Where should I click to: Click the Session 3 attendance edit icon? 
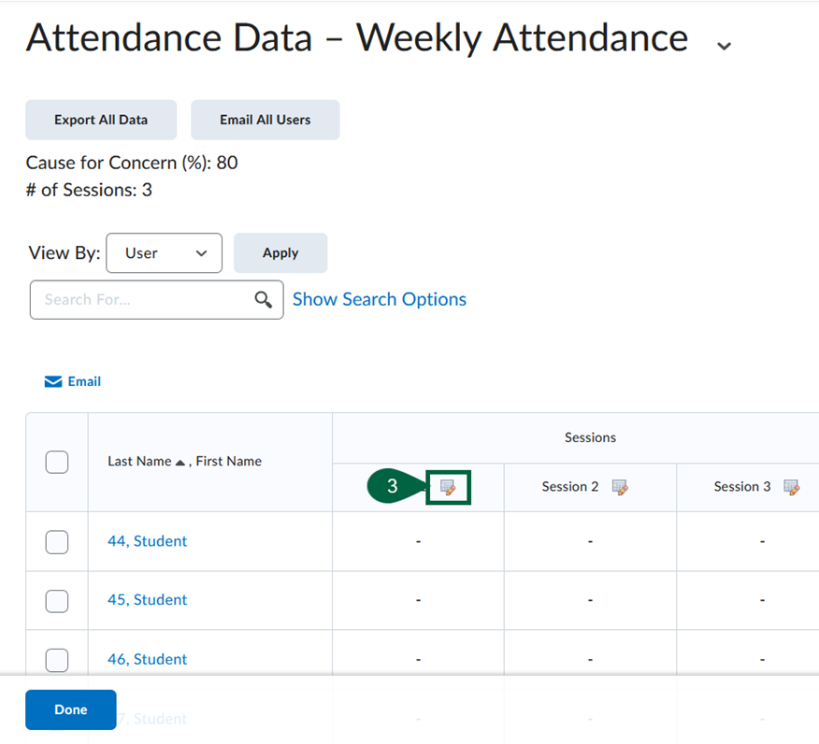point(791,487)
